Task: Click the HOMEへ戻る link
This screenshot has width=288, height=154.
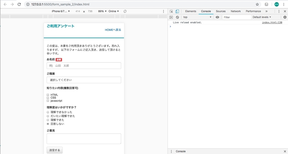Action: (x=113, y=30)
